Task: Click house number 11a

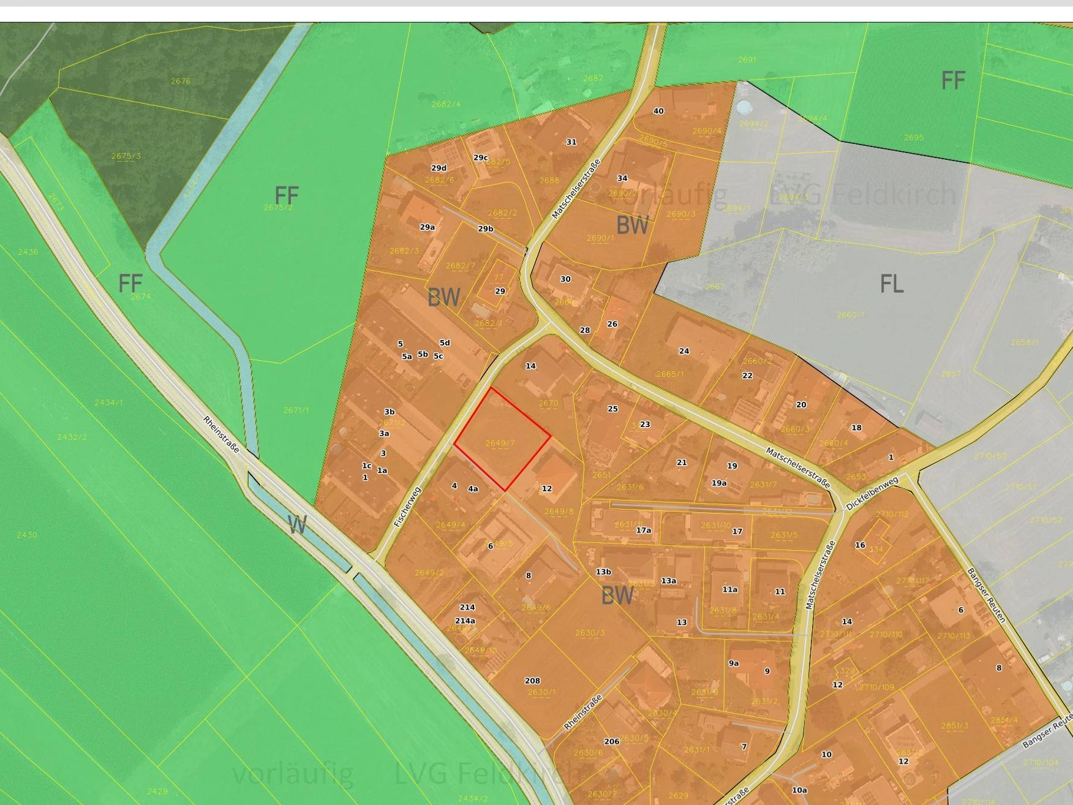Action: coord(730,590)
